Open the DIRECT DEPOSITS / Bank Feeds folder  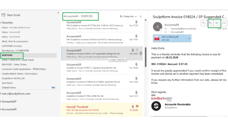(x=18, y=60)
